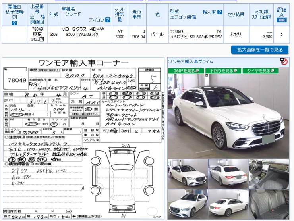The height and width of the screenshot is (221, 294).
Task: Click 拡大画像を一覧で見る button
Action: point(260,50)
